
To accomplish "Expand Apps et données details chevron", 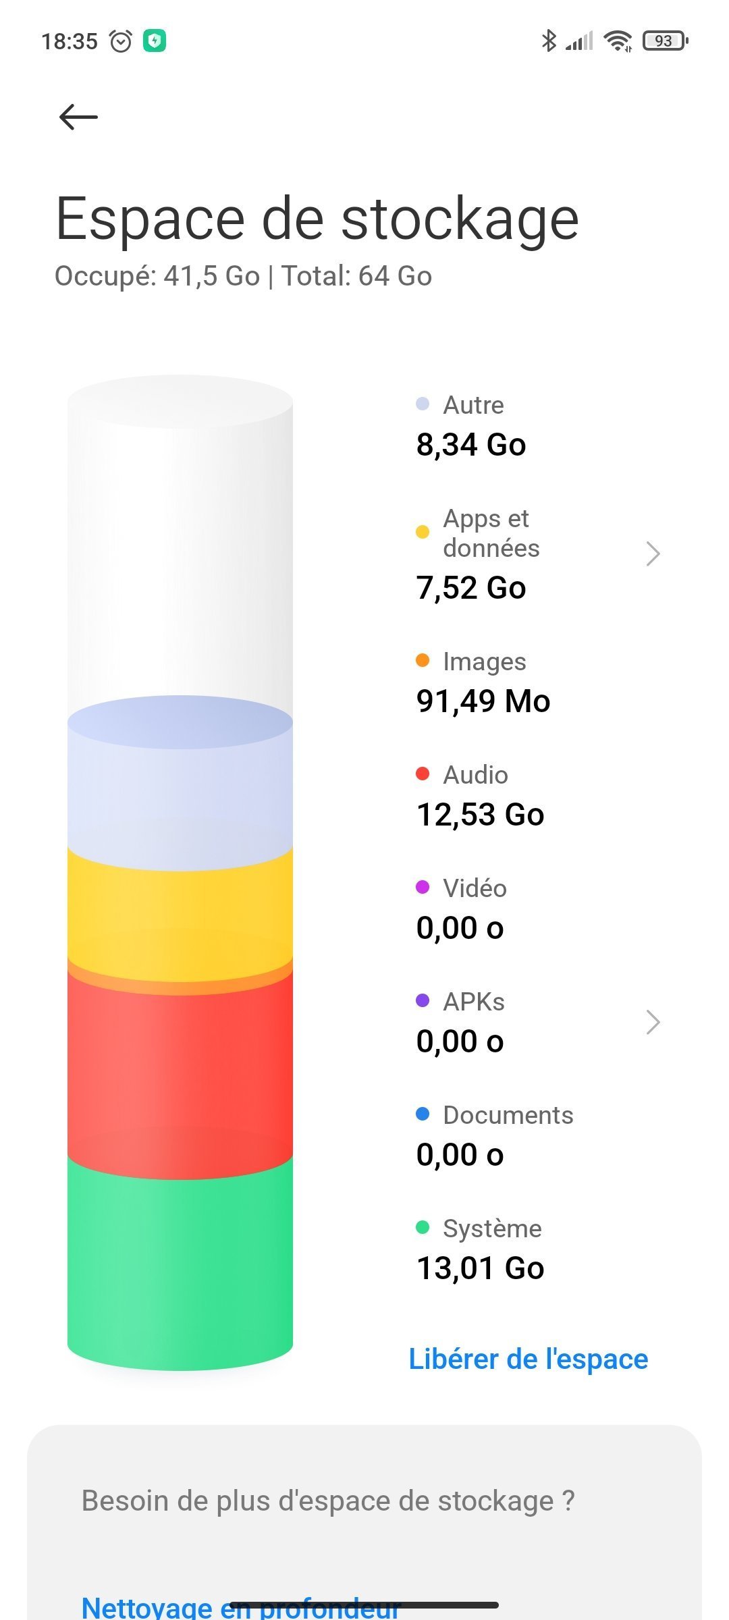I will coord(652,553).
